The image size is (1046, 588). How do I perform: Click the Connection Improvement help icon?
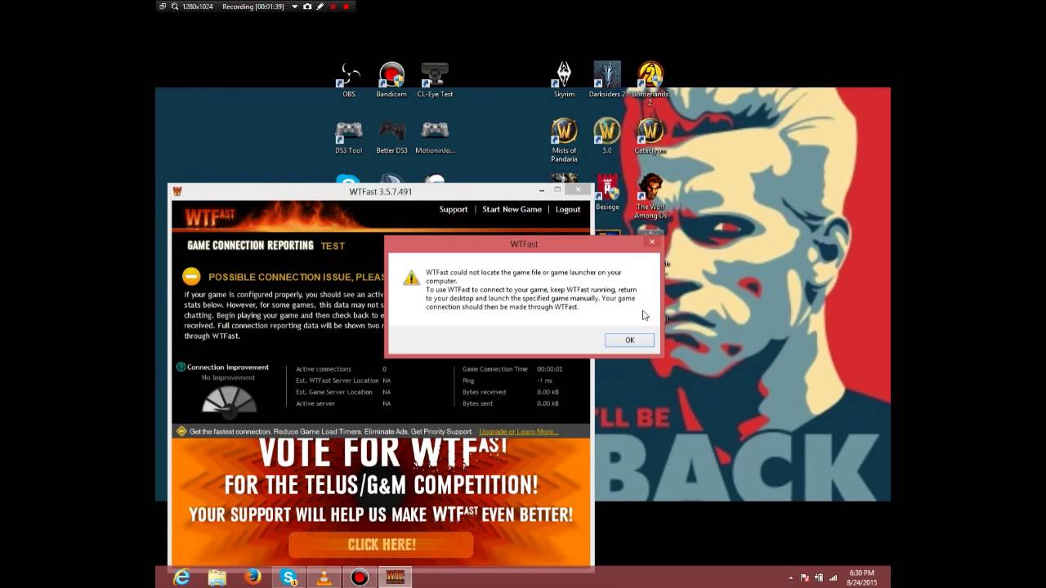[x=181, y=367]
